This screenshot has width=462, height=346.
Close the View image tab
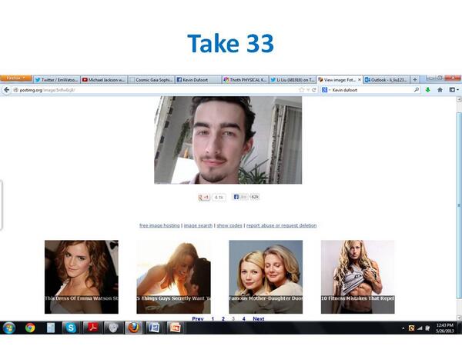[359, 80]
